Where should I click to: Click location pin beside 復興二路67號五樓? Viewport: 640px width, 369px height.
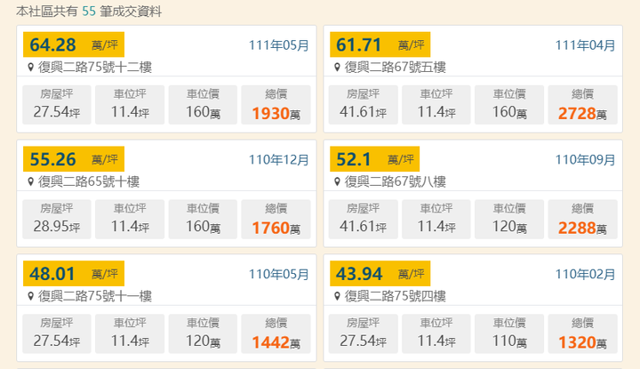coord(338,68)
